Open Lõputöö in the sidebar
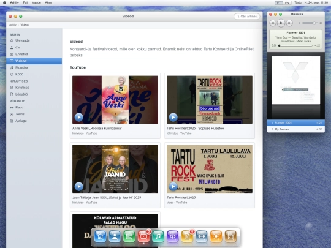This screenshot has width=331, height=248. 34,94
